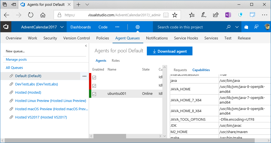The image size is (271, 143).
Task: Switch to Agents tab
Action: [x=101, y=61]
